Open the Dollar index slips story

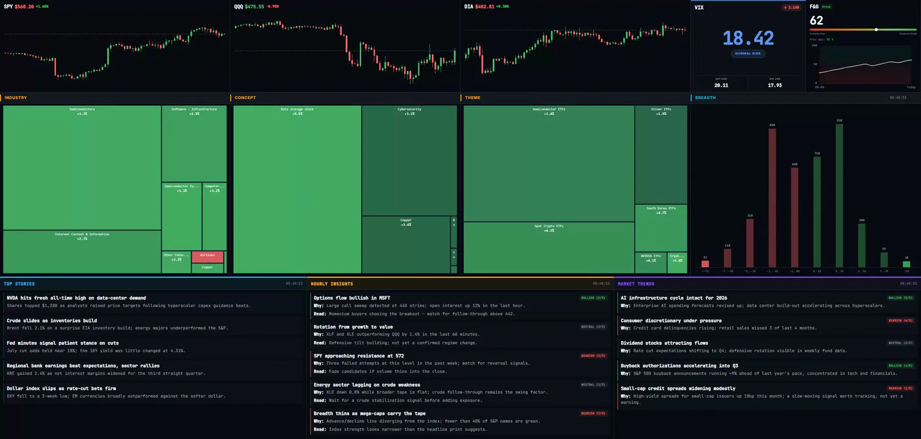coord(153,392)
